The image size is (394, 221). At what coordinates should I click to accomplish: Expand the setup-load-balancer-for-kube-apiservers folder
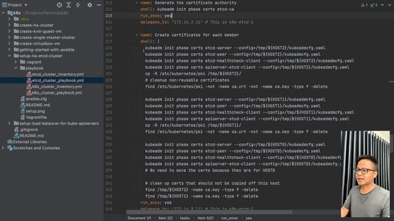point(9,123)
